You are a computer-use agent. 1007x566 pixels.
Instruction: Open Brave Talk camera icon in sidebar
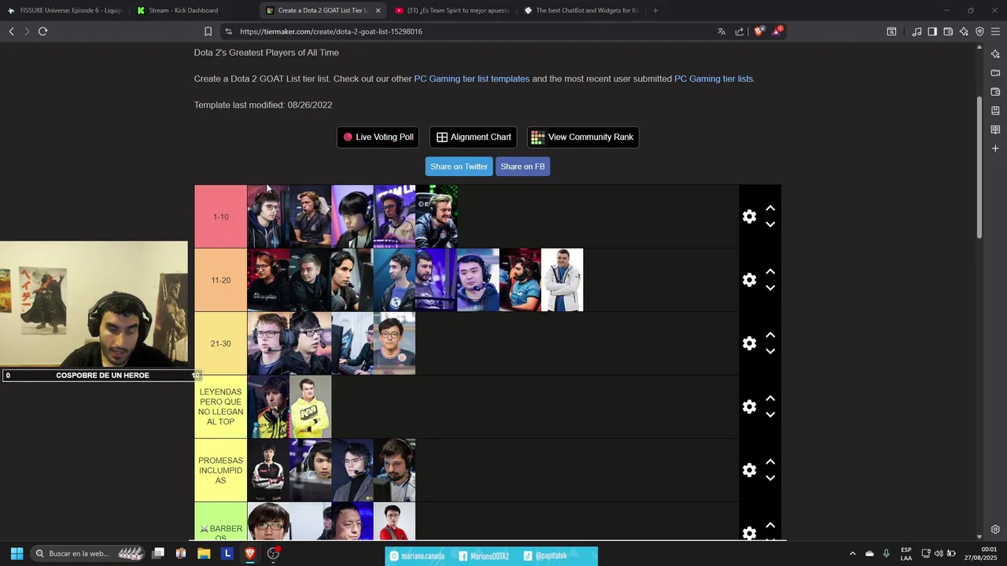pos(995,73)
